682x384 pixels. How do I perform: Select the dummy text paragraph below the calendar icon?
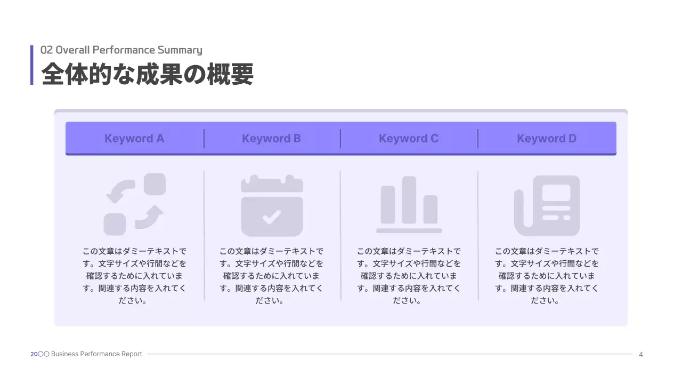271,276
